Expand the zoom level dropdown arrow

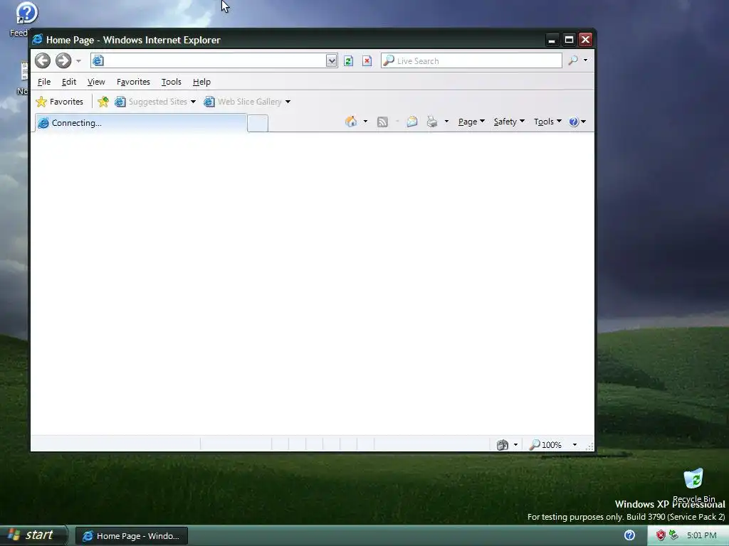pos(575,445)
